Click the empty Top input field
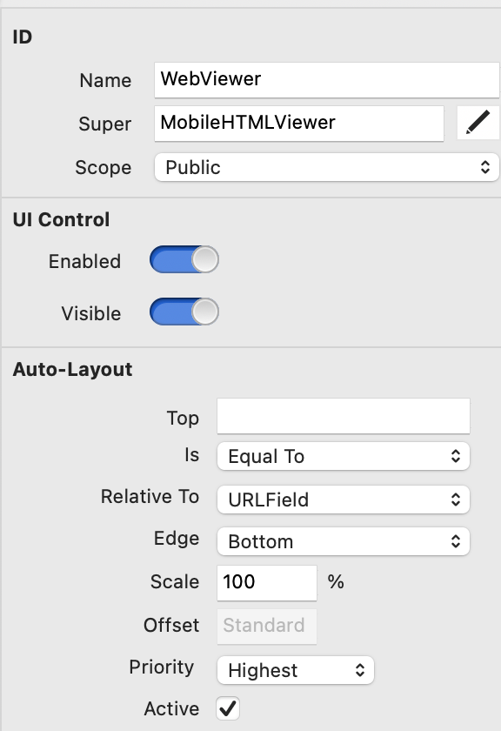501x731 pixels. click(344, 416)
